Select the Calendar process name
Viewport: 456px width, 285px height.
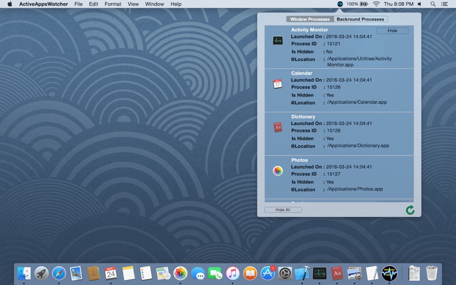(302, 73)
